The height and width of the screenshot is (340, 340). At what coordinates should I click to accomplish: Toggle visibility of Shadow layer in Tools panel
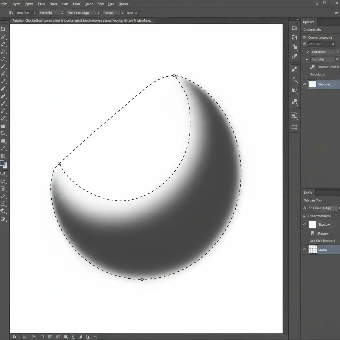point(305,225)
